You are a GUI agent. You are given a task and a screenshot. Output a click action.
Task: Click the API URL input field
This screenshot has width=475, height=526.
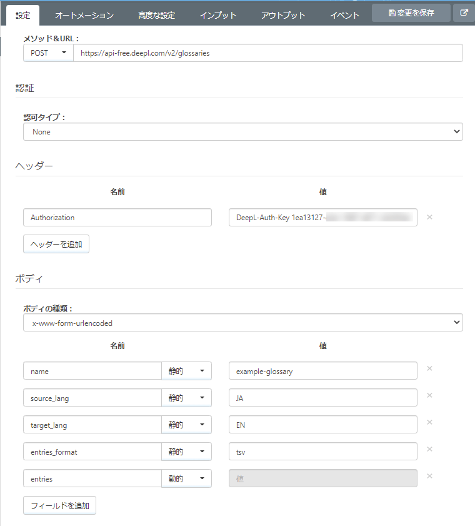click(x=267, y=53)
